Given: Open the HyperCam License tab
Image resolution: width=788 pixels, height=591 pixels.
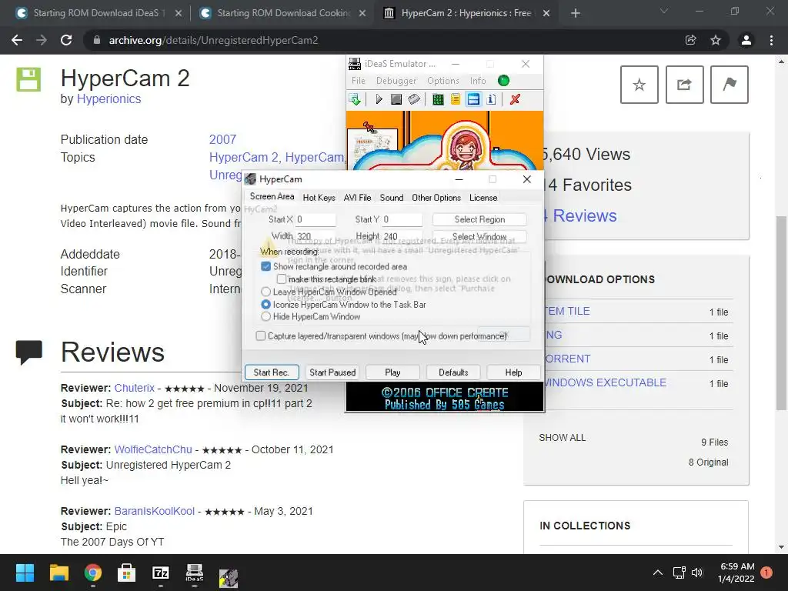Looking at the screenshot, I should point(483,198).
